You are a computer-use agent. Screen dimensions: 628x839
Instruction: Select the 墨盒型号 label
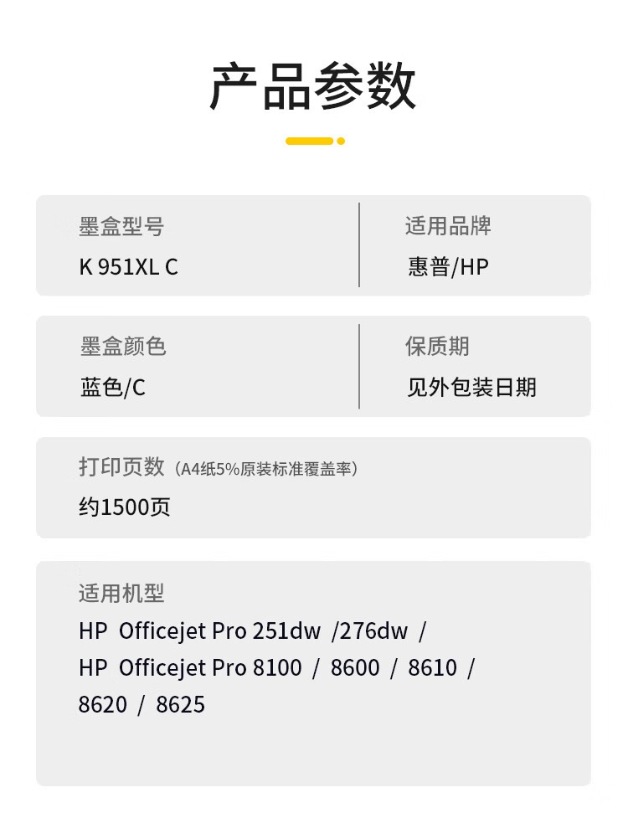click(x=121, y=226)
